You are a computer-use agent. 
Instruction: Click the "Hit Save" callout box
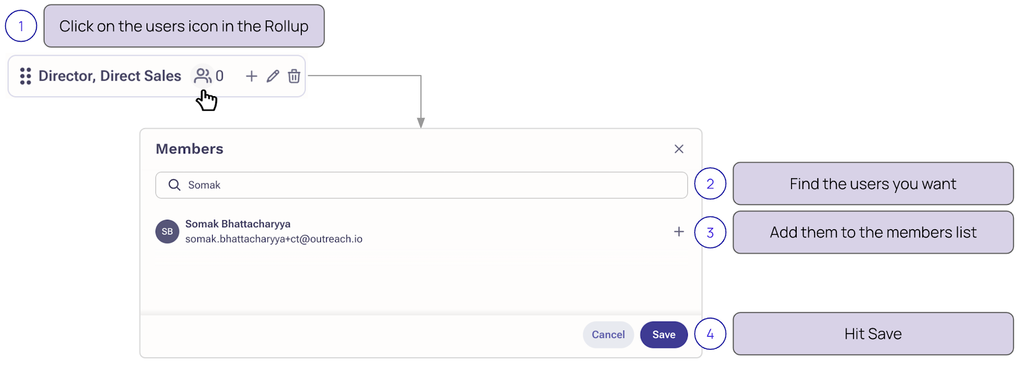click(x=873, y=334)
